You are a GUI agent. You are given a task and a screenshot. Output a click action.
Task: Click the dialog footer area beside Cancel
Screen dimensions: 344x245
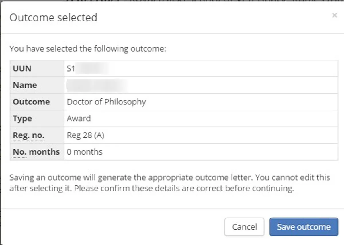(x=115, y=227)
